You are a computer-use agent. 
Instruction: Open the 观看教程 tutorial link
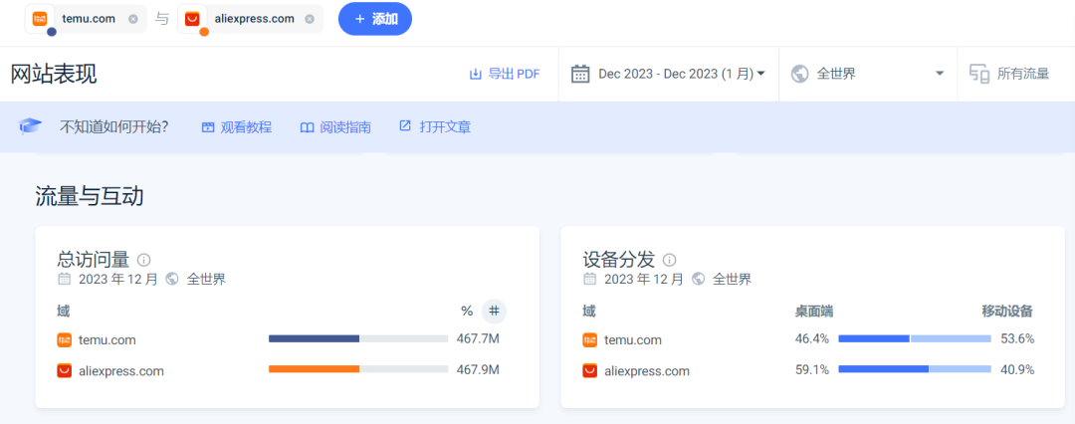click(x=237, y=127)
